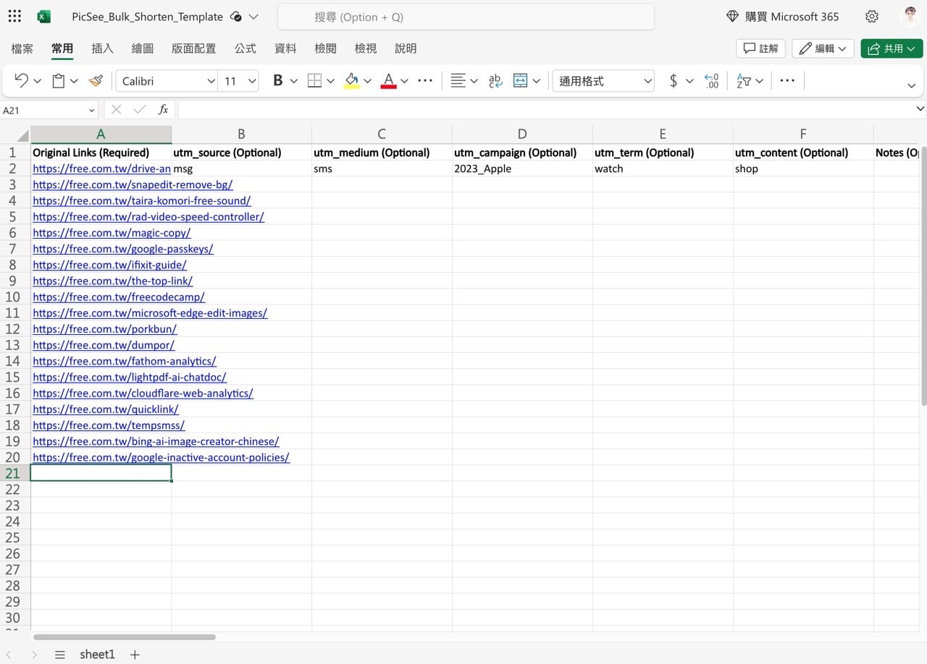Open the user profile avatar

pos(910,17)
